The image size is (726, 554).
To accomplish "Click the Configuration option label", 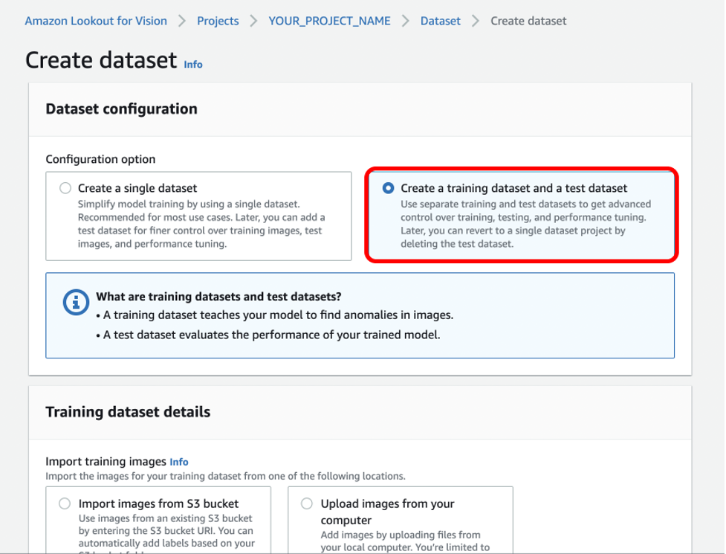I will click(100, 159).
